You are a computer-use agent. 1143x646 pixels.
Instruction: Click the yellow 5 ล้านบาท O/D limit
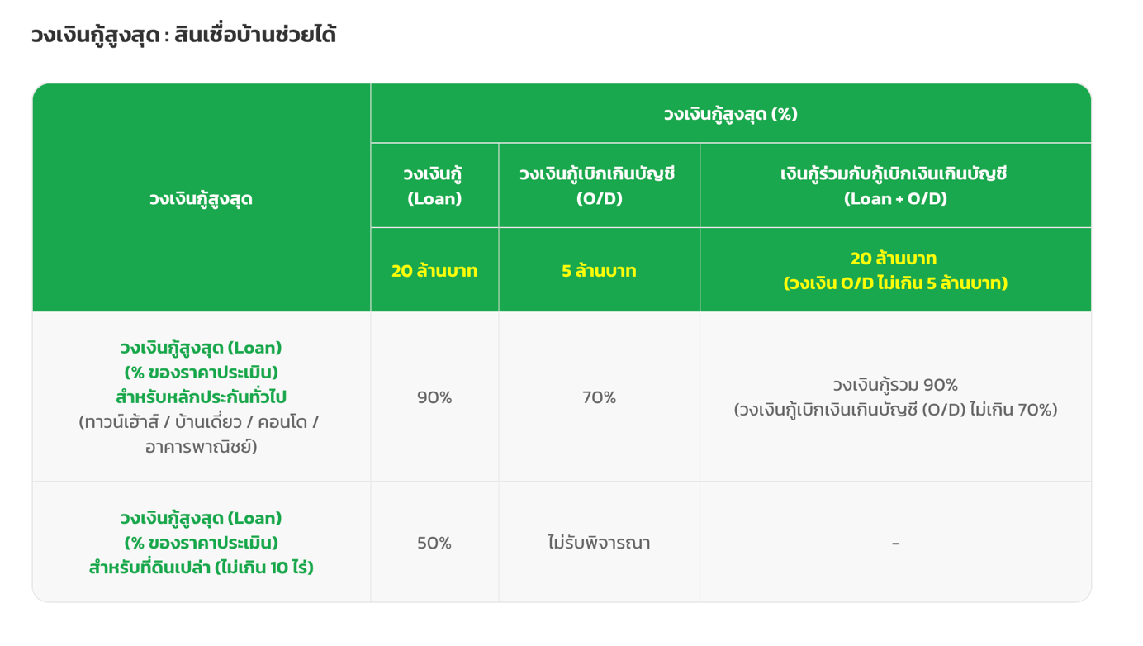(599, 271)
